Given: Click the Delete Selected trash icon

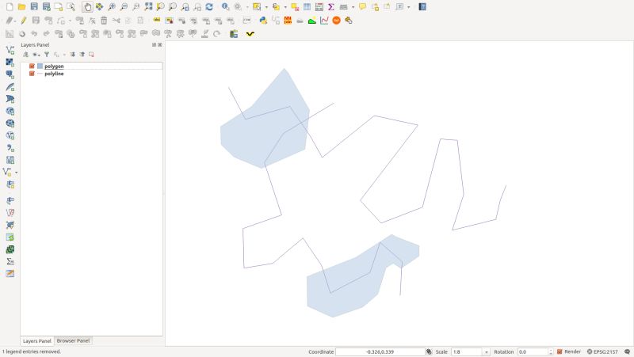Looking at the screenshot, I should pos(104,21).
